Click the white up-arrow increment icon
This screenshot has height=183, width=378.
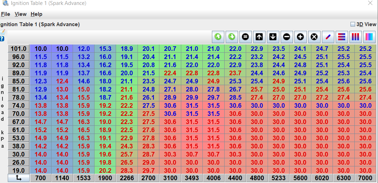click(x=259, y=37)
